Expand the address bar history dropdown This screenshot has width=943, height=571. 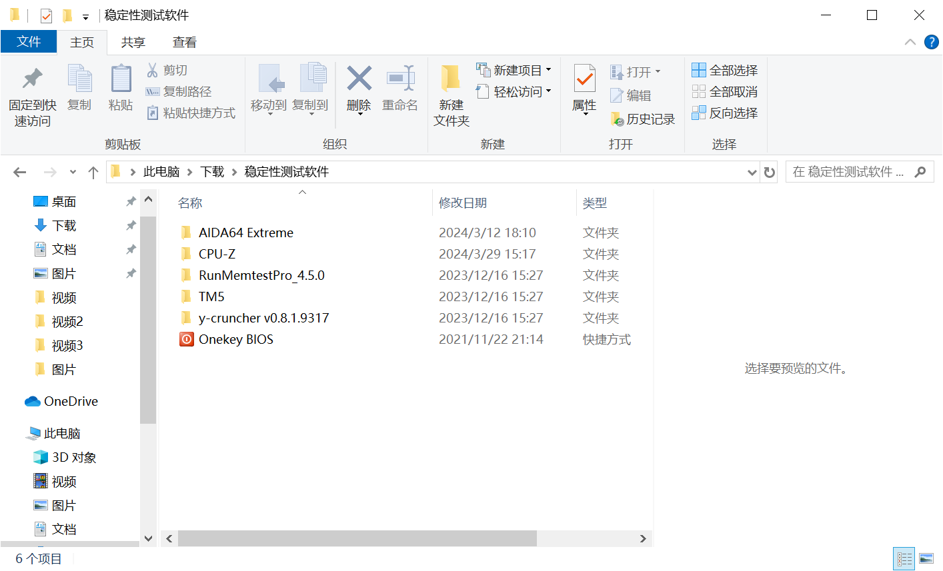point(752,173)
